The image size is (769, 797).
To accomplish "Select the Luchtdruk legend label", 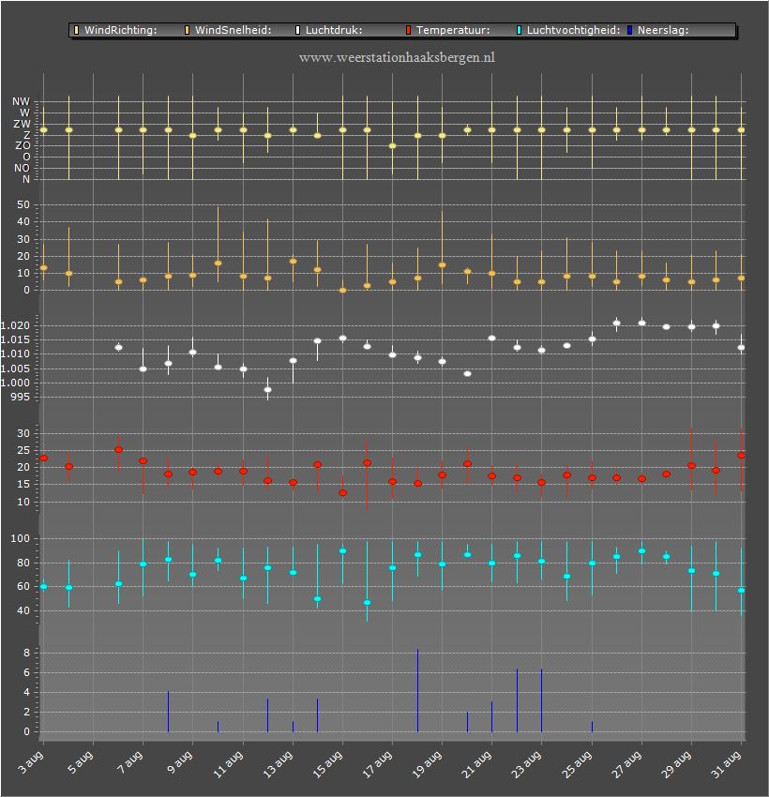I will pyautogui.click(x=334, y=30).
